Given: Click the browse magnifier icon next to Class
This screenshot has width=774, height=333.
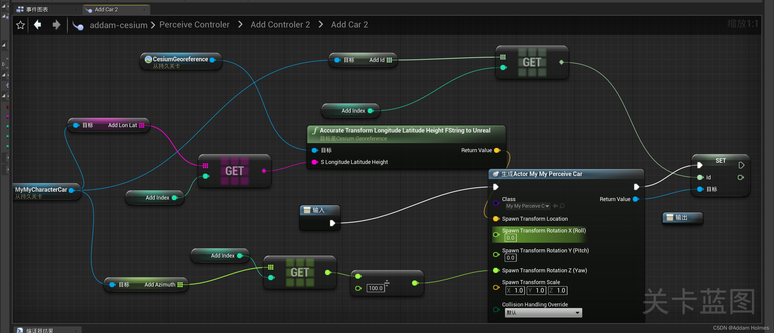Looking at the screenshot, I should (562, 206).
